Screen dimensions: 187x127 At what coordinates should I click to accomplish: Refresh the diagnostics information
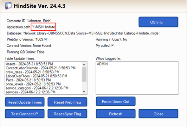116,114
